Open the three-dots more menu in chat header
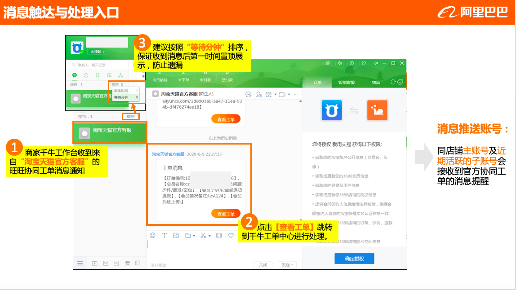The height and width of the screenshot is (290, 516). pos(296,95)
